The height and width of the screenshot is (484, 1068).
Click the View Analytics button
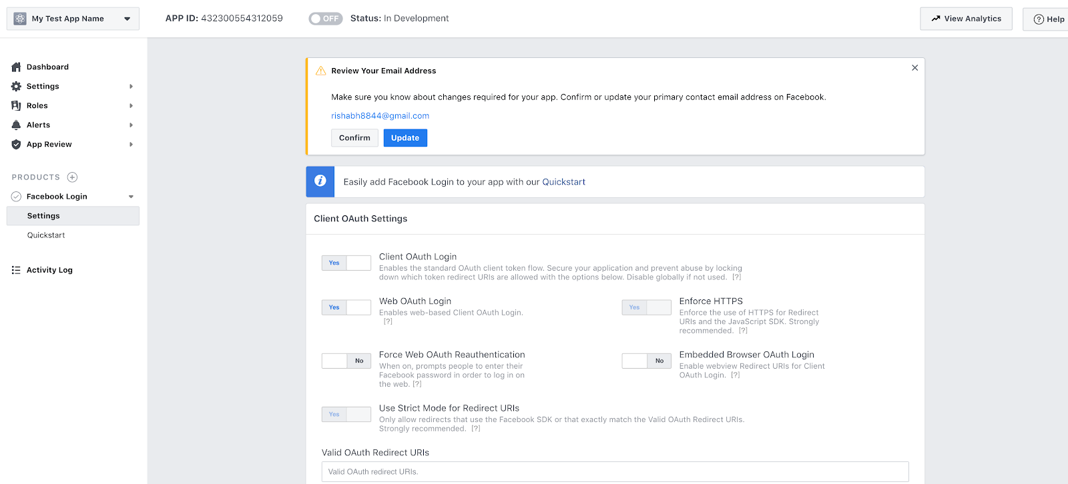(966, 19)
